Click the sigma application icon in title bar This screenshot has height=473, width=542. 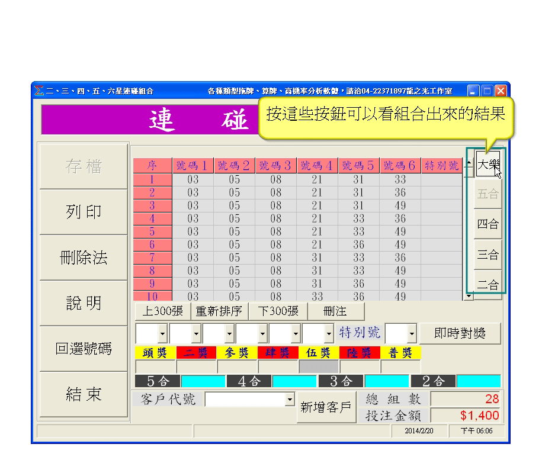[39, 91]
